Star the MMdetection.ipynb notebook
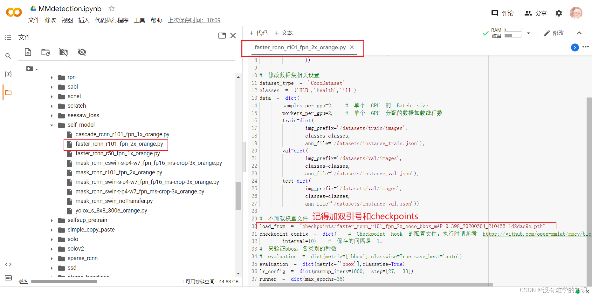592x296 pixels. [112, 9]
